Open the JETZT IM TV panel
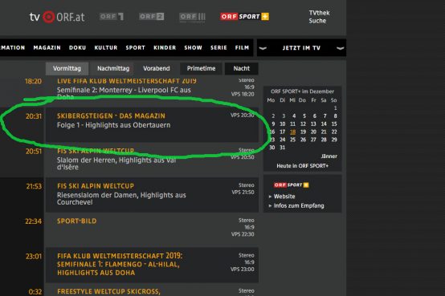This screenshot has width=445, height=296. point(301,48)
